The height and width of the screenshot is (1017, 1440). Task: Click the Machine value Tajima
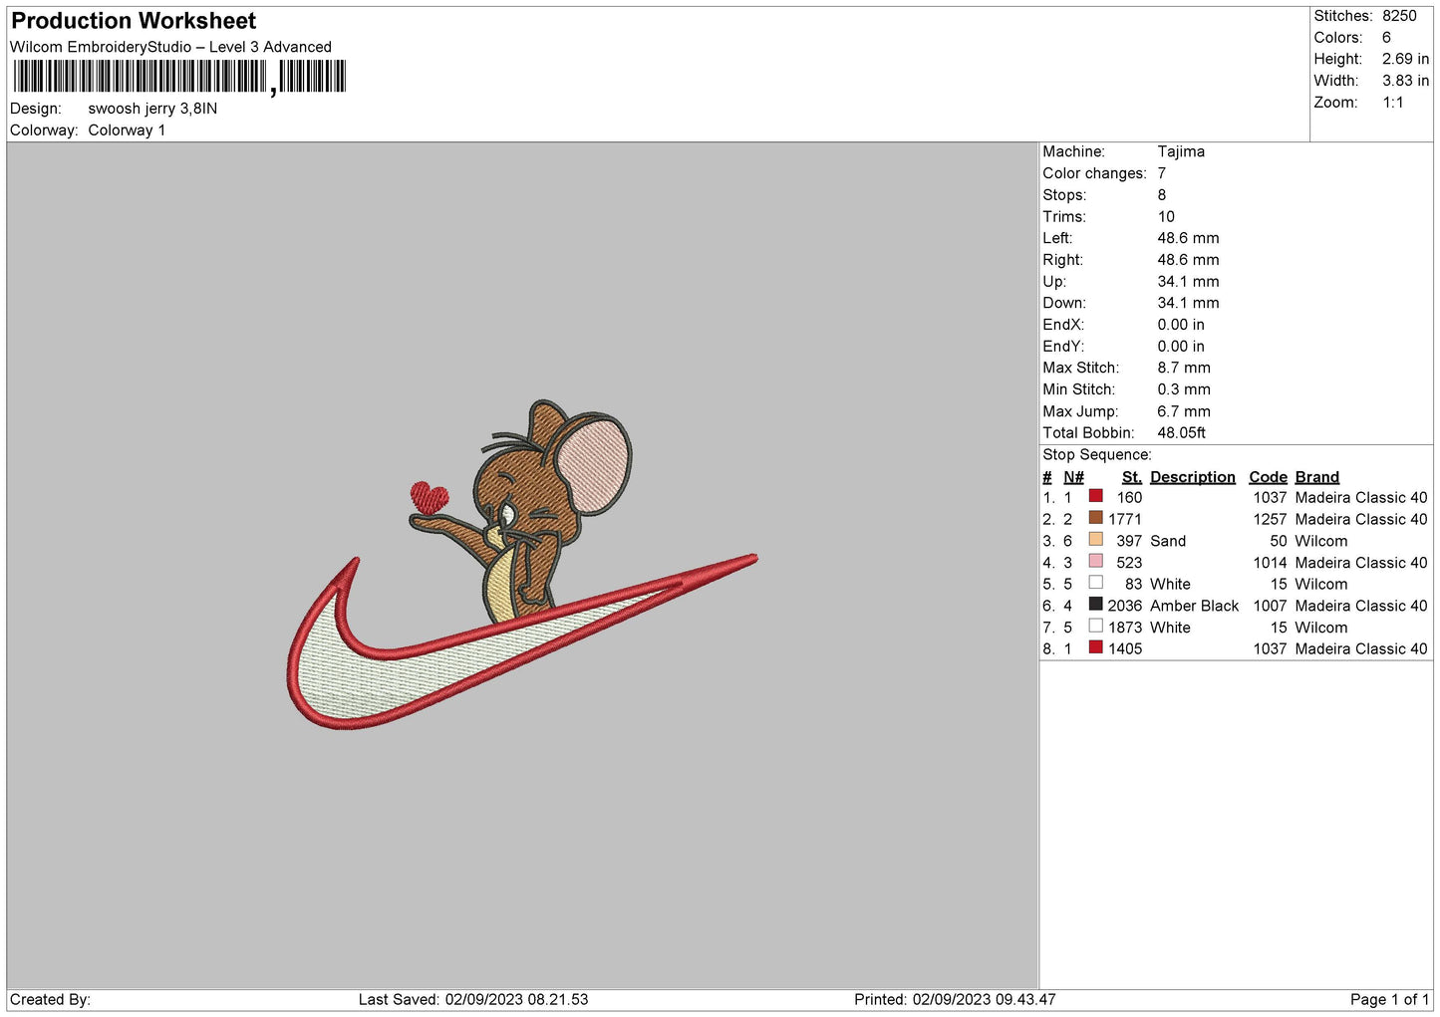pos(1181,151)
